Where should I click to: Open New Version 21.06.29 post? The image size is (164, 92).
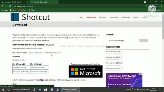tap(114, 63)
